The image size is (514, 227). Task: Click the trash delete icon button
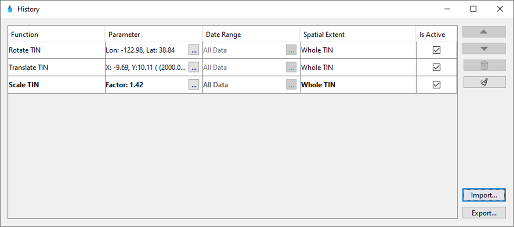click(484, 66)
